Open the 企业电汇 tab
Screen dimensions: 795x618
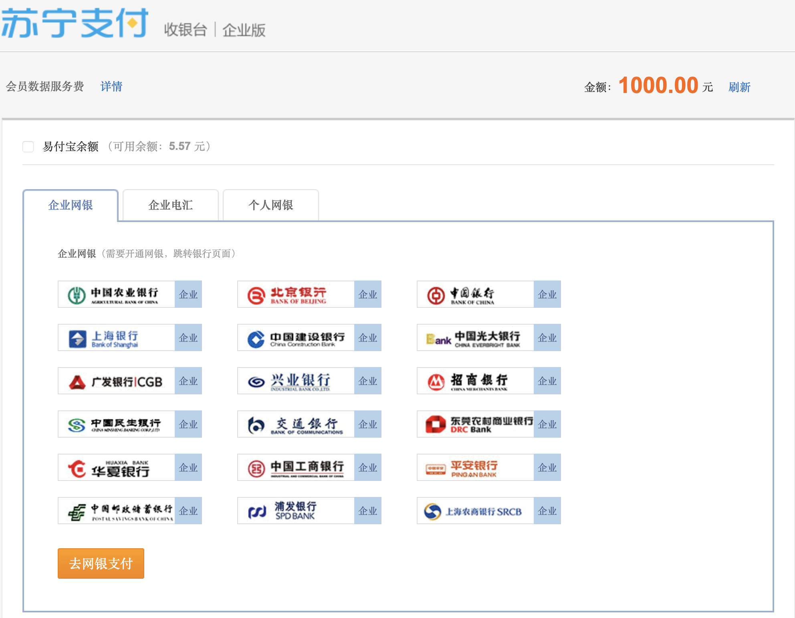click(x=171, y=205)
